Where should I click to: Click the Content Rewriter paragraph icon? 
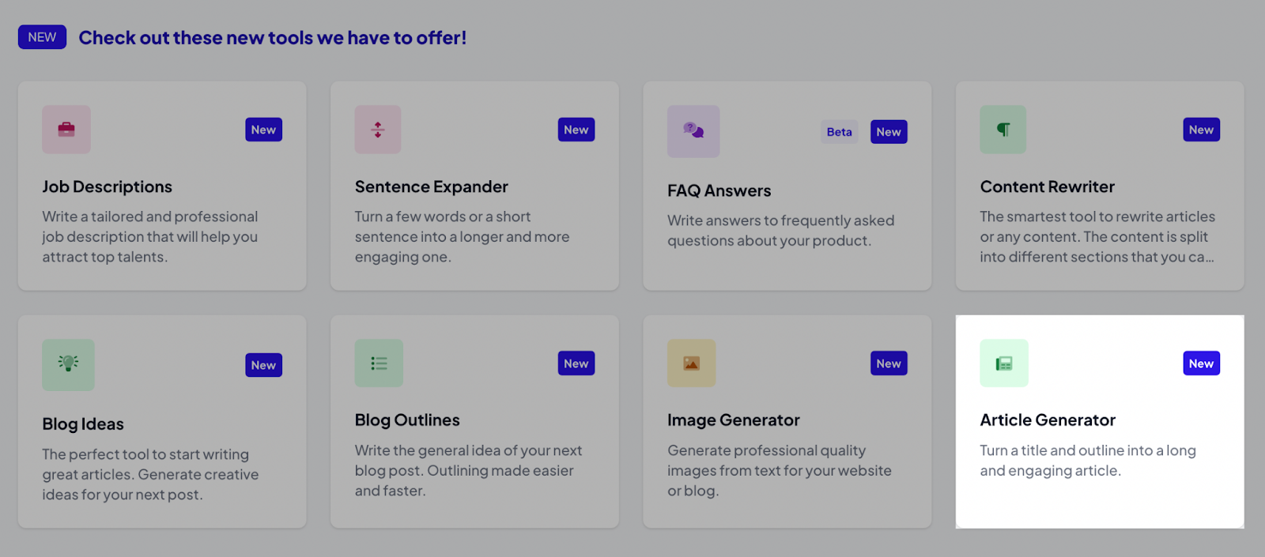pos(1003,130)
